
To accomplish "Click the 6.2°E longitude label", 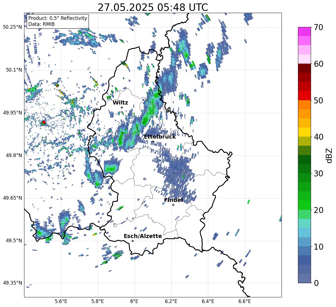I will 171,301.
